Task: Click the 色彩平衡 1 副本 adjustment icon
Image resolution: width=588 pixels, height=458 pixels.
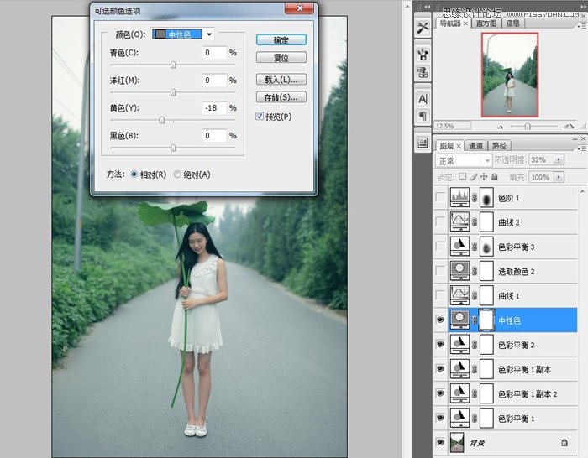Action: [x=459, y=369]
